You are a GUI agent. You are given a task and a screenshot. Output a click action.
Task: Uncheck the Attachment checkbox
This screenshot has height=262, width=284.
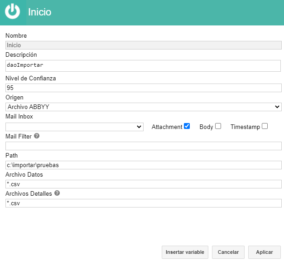[187, 126]
